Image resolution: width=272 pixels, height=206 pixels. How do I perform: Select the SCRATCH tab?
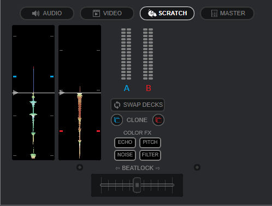coord(167,13)
